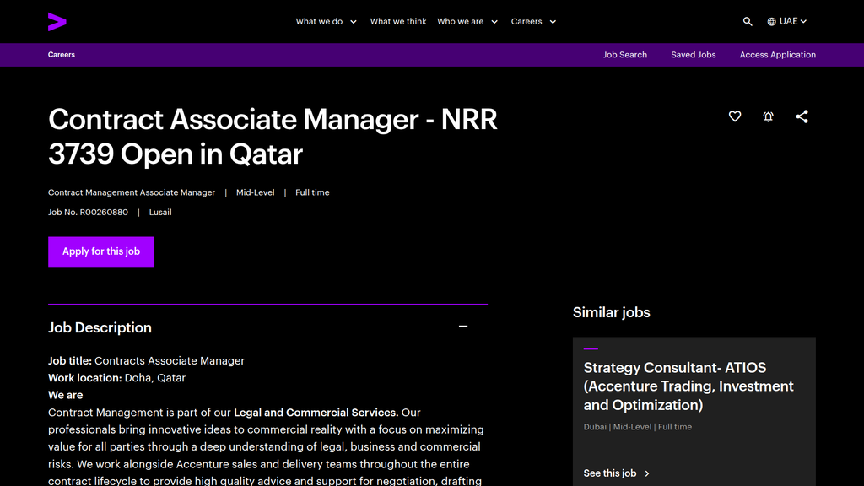
Task: Open the search magnifier icon
Action: pyautogui.click(x=748, y=21)
